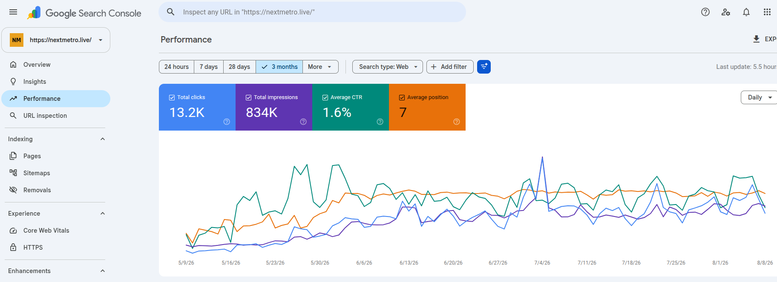The height and width of the screenshot is (282, 777).
Task: Open the Daily granularity dropdown
Action: click(760, 97)
